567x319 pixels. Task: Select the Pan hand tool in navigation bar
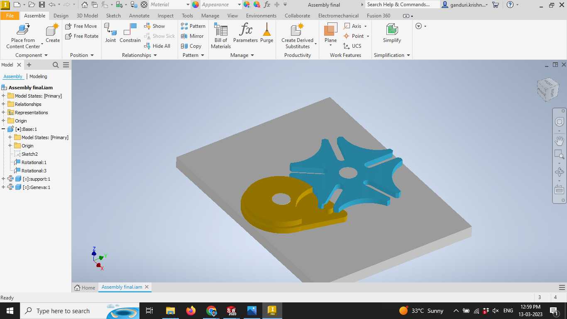point(559,140)
